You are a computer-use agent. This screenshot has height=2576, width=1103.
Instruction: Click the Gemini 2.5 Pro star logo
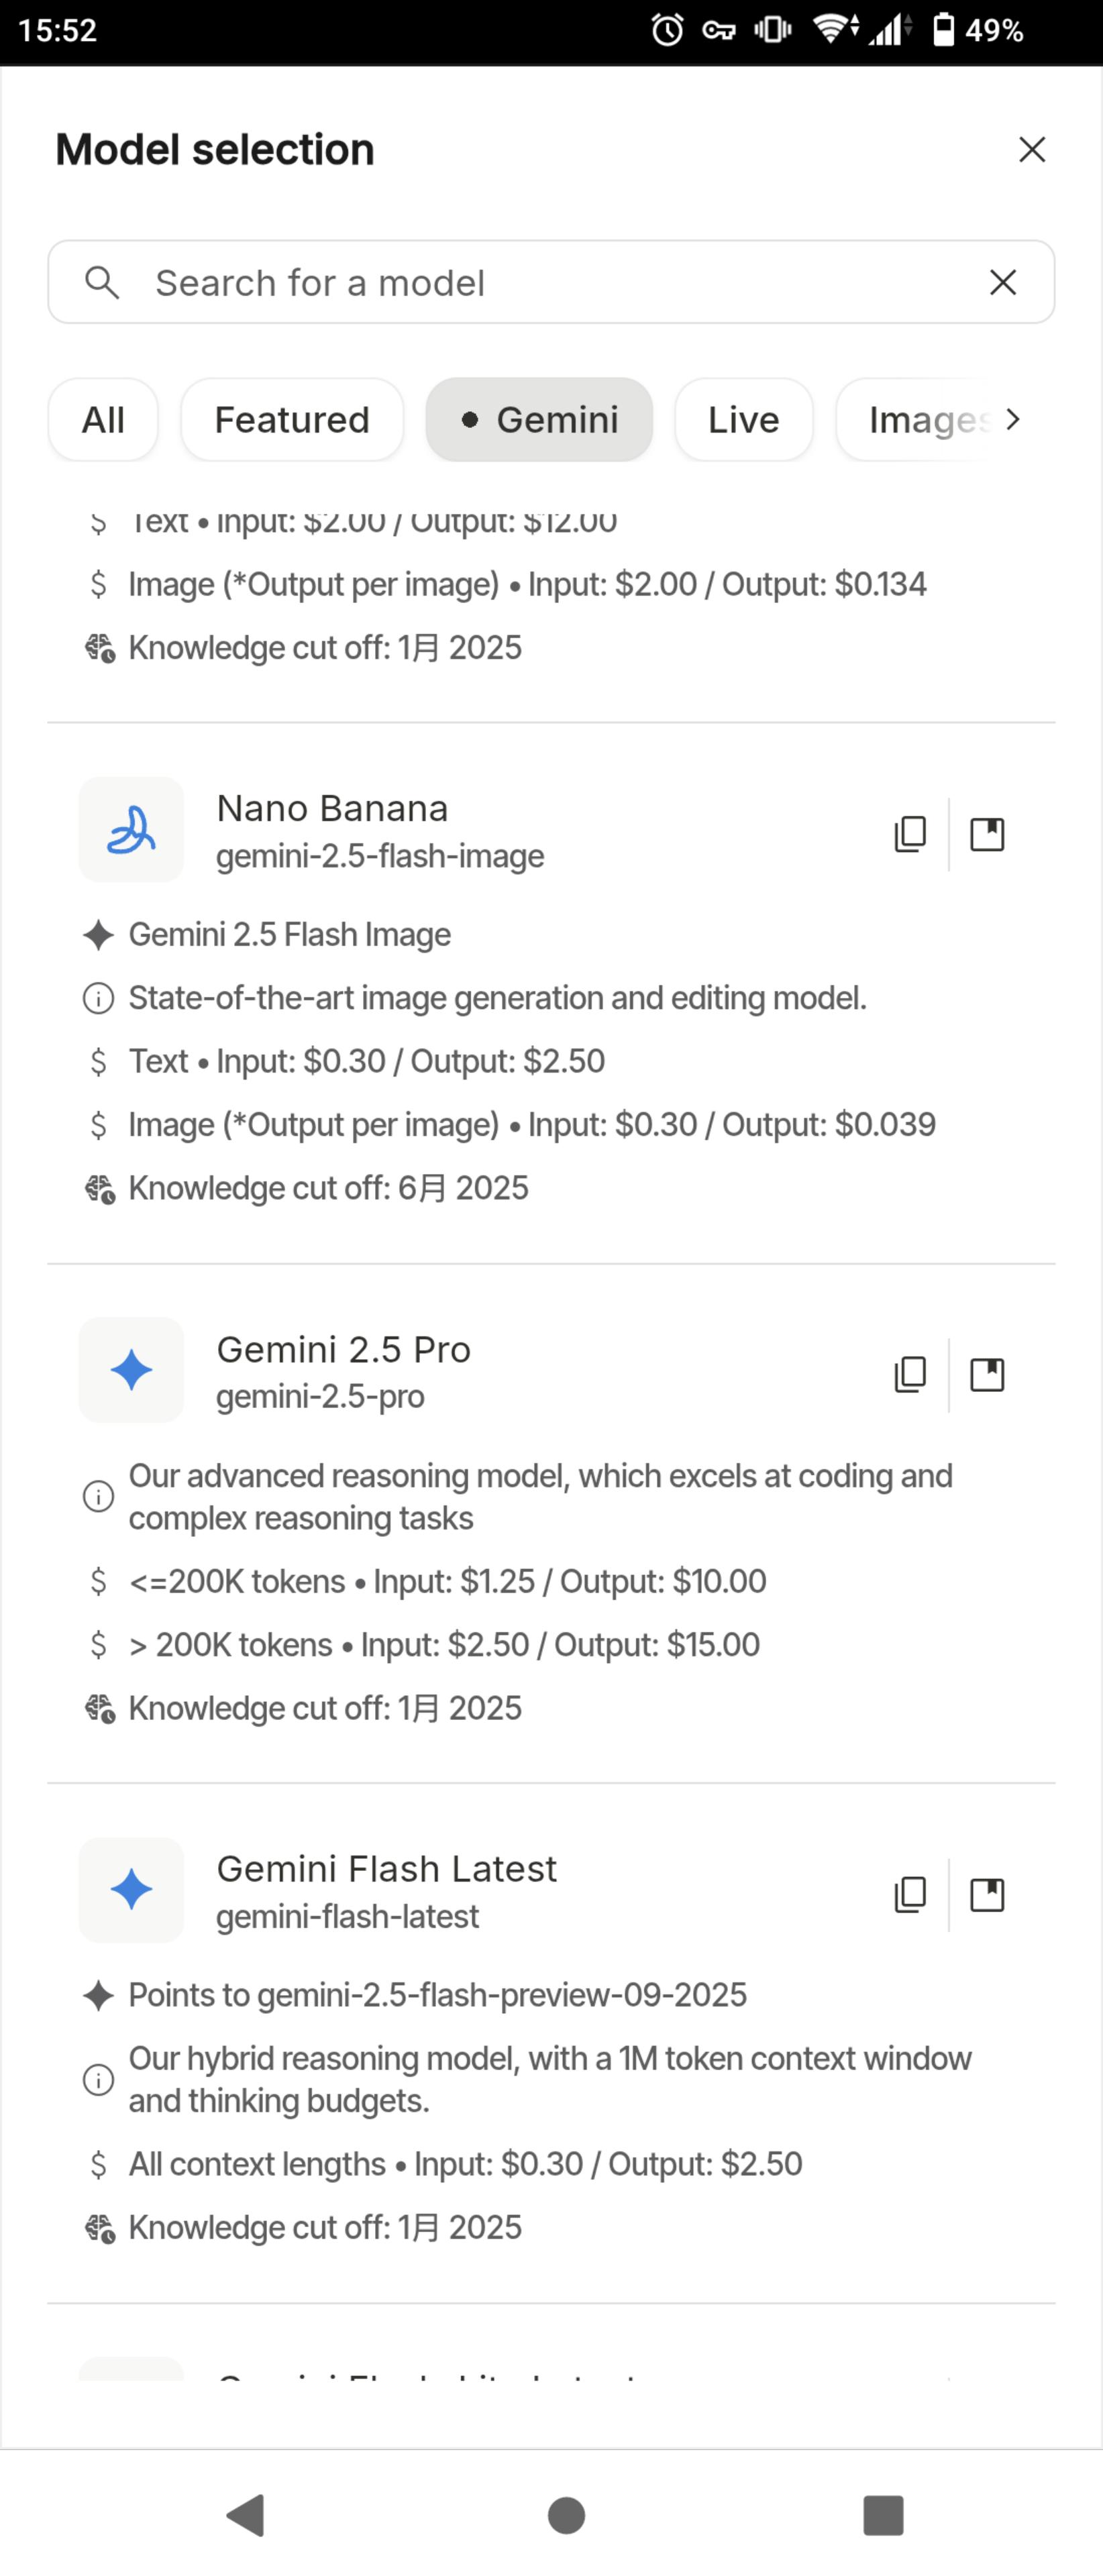(x=131, y=1370)
